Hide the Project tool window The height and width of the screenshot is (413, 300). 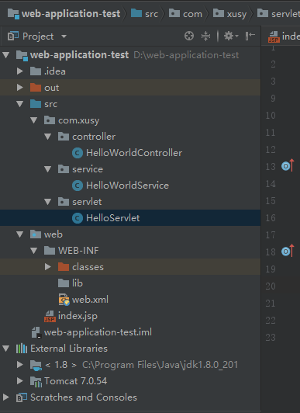(x=250, y=36)
